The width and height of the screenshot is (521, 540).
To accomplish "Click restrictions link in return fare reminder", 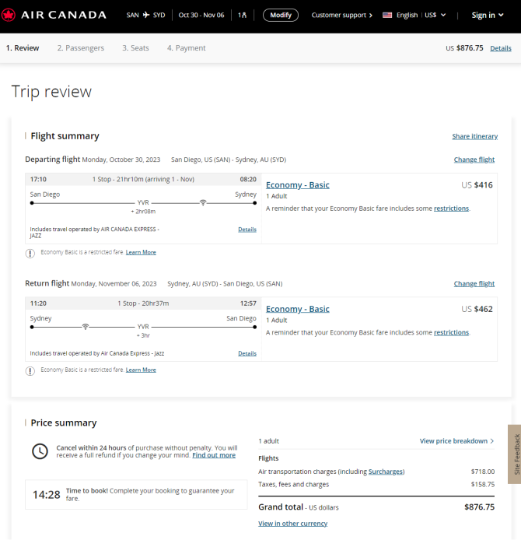I will pyautogui.click(x=451, y=332).
